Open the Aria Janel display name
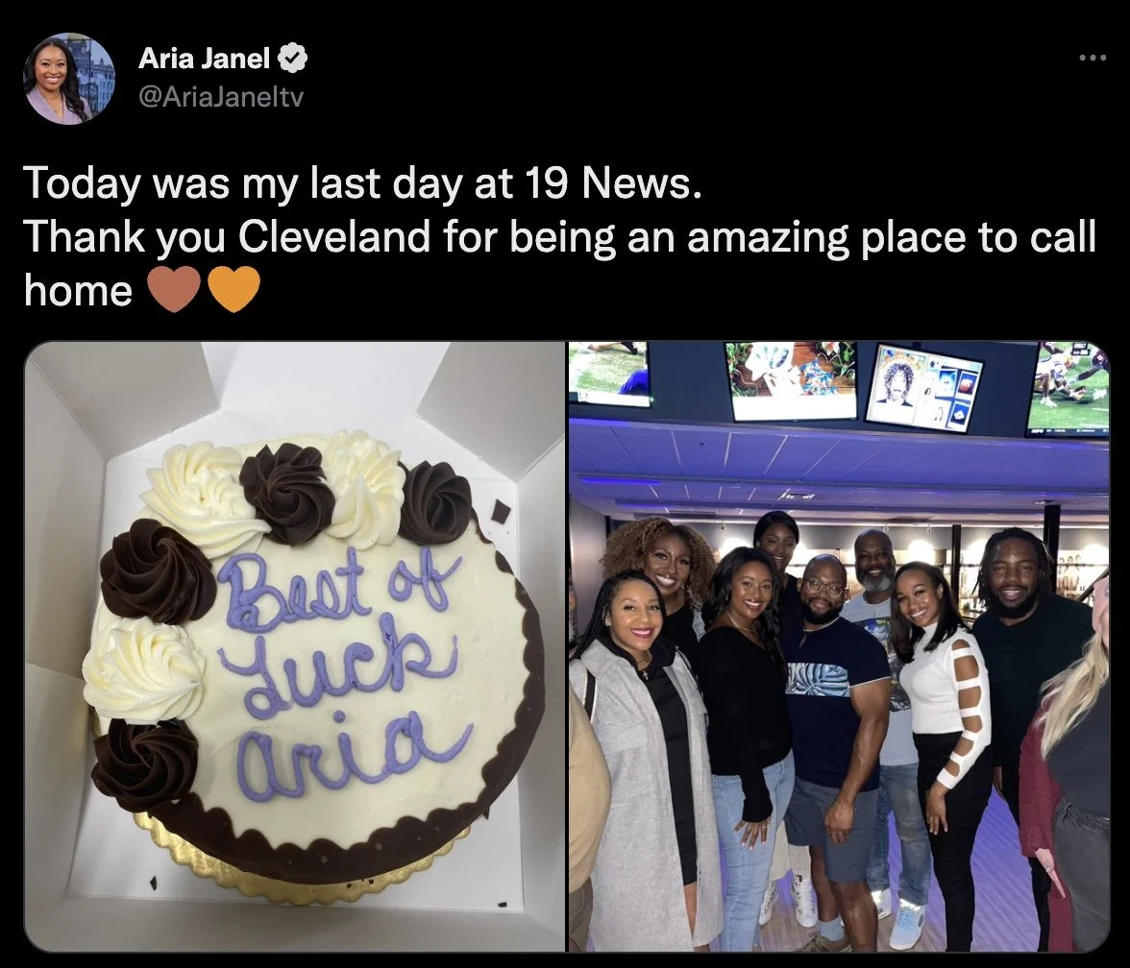This screenshot has width=1130, height=968. [204, 59]
